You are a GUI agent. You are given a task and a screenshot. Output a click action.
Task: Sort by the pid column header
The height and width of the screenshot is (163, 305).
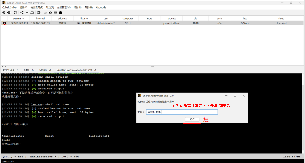click(x=195, y=19)
